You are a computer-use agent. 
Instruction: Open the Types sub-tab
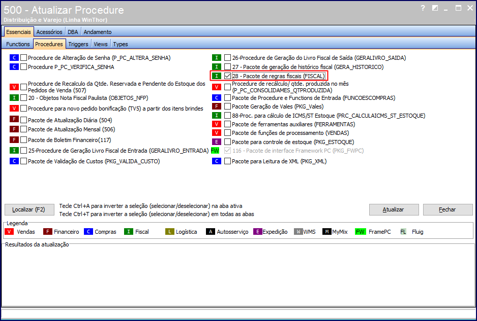point(121,44)
